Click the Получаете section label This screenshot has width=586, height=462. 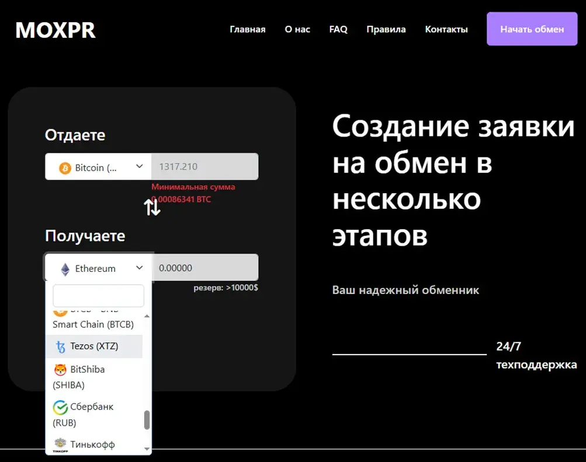pyautogui.click(x=85, y=236)
